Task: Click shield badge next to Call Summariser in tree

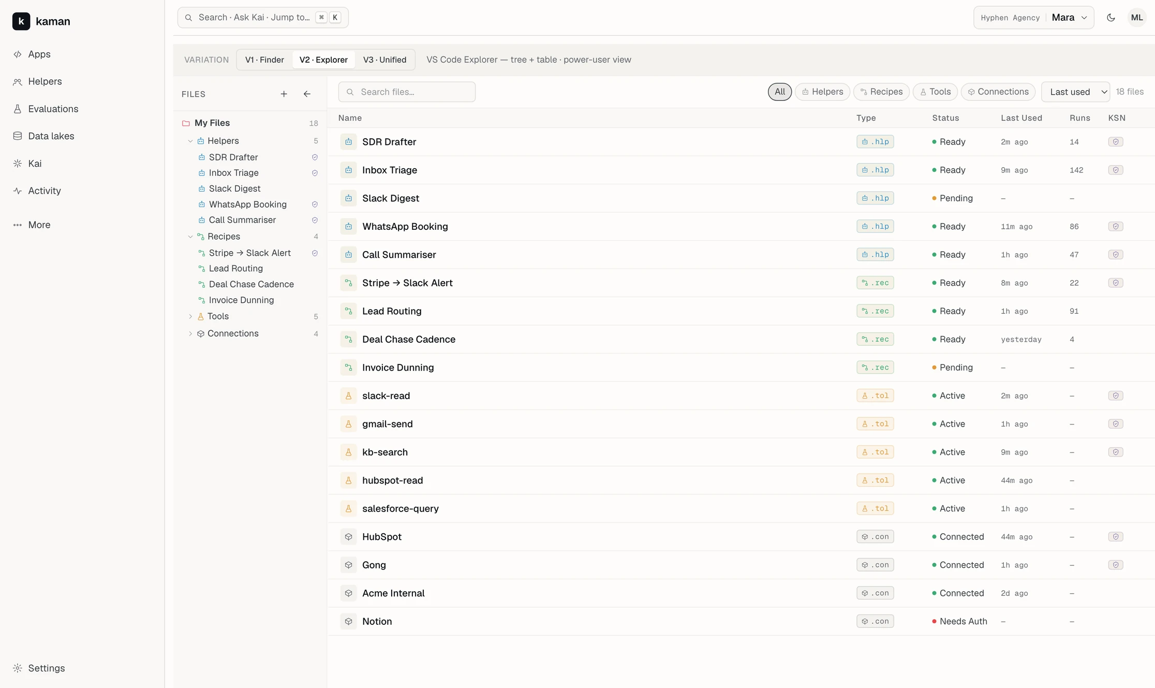Action: coord(315,220)
